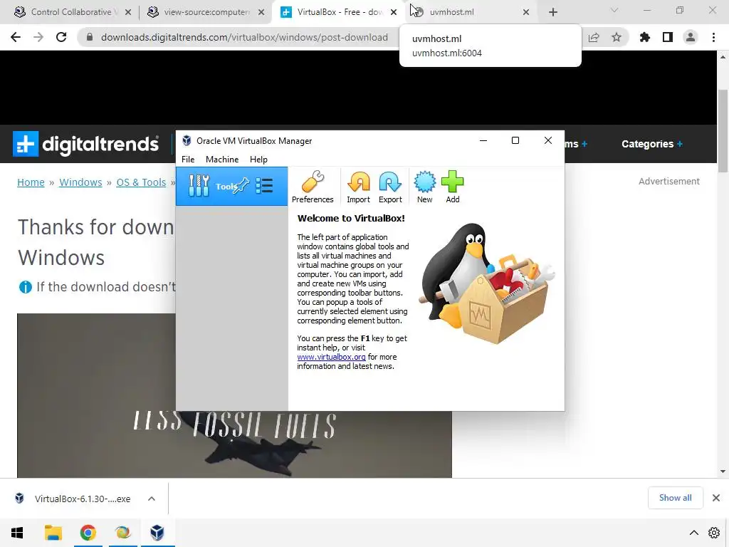Click the site lock icon in address bar
This screenshot has width=729, height=547.
(90, 37)
